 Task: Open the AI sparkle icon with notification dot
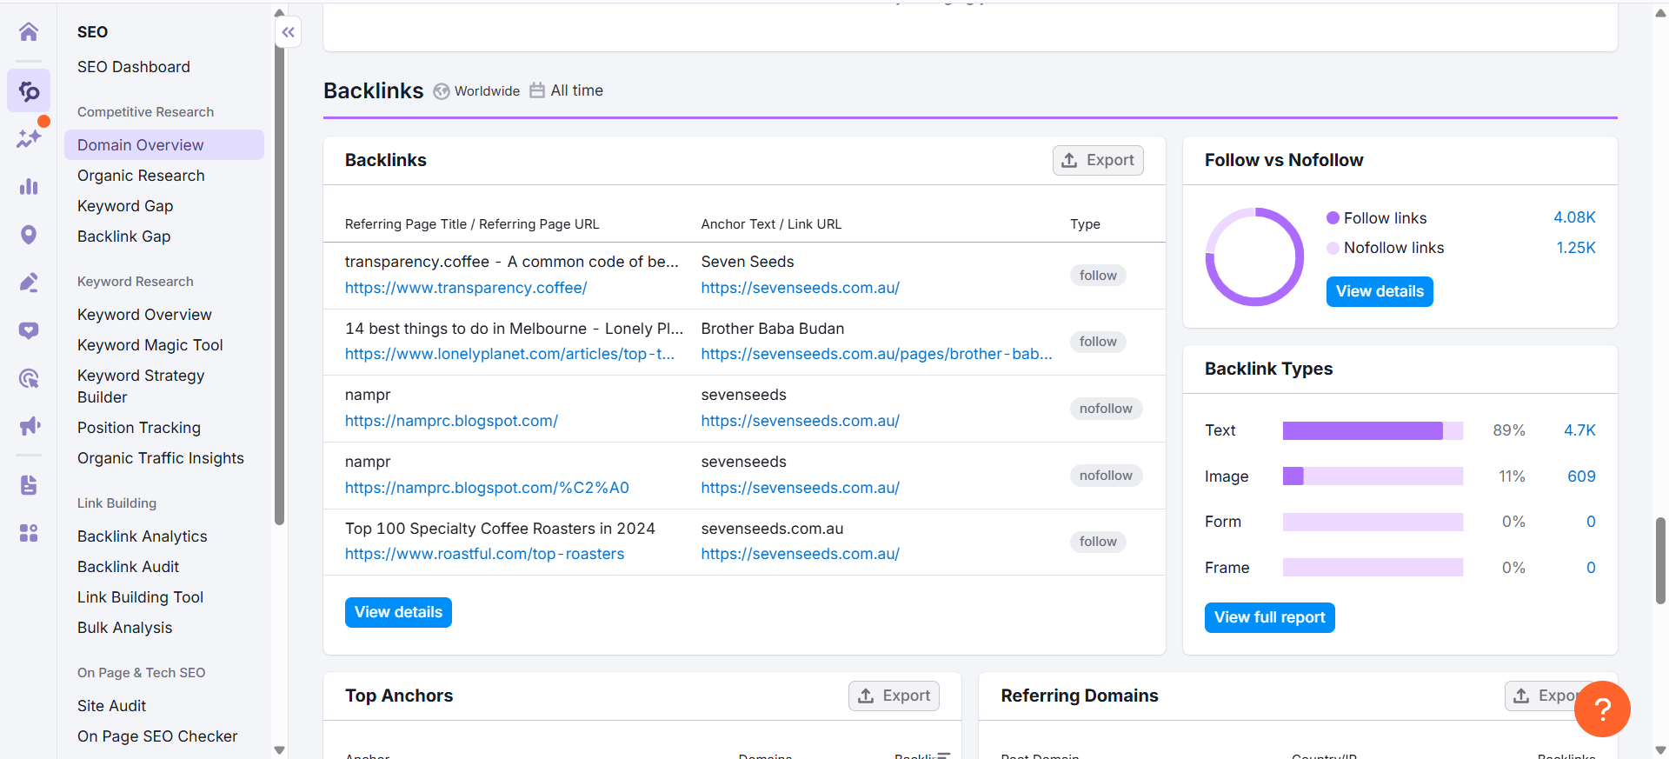click(x=29, y=137)
